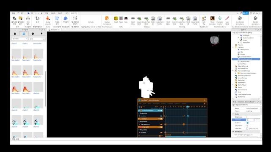Select the blue Enabled keyframe at playhead
Image resolution: width=271 pixels, height=152 pixels.
[188, 116]
